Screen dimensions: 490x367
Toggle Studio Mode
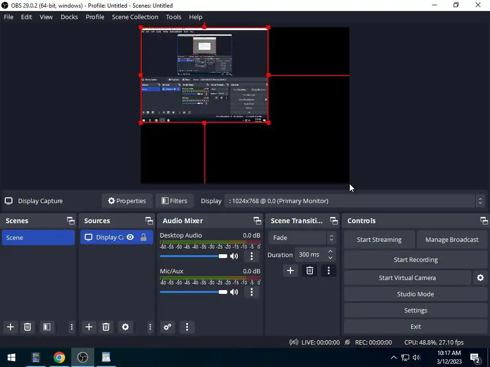[x=415, y=294]
